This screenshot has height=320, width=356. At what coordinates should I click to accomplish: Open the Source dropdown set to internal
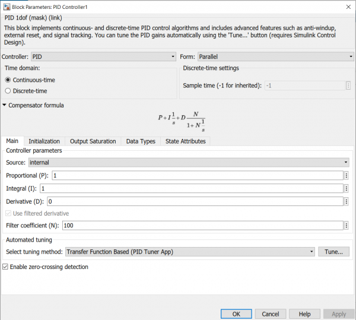coord(188,163)
